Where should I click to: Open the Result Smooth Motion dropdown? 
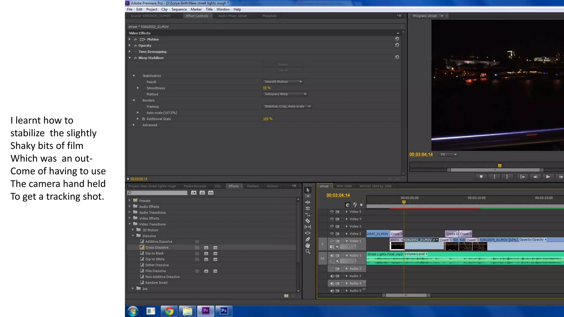point(283,82)
